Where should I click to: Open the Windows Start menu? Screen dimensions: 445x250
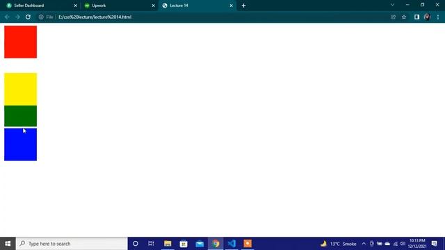coord(8,244)
